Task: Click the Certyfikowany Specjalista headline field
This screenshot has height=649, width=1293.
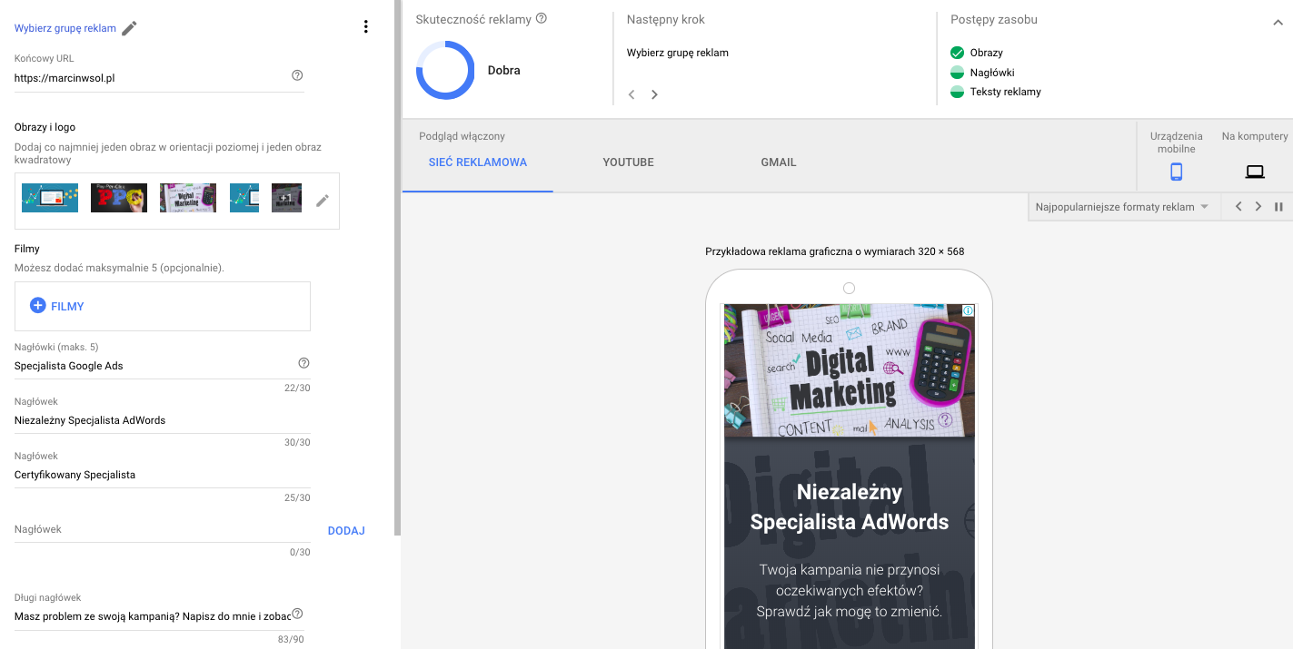Action: 163,475
